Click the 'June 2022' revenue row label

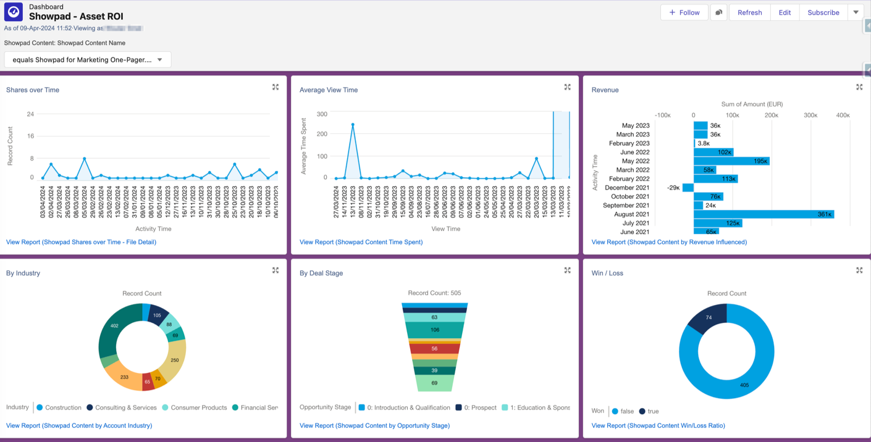[635, 152]
